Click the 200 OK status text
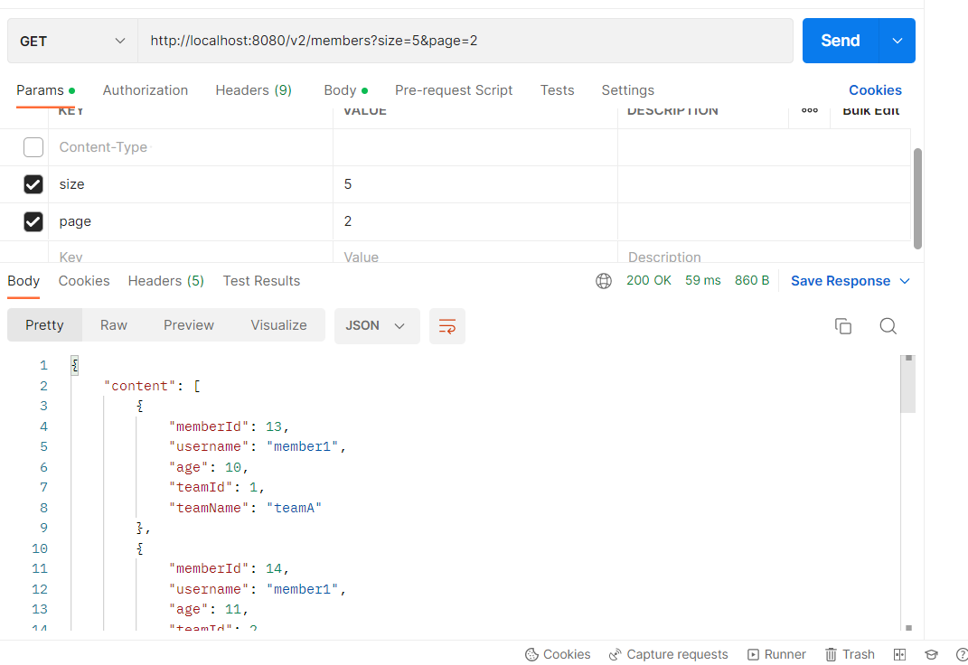 pyautogui.click(x=648, y=281)
